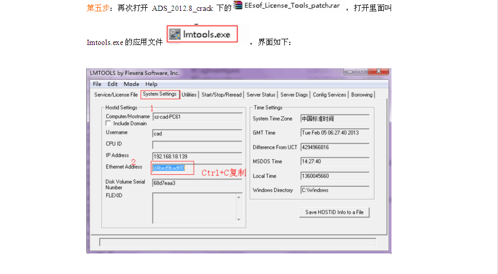The height and width of the screenshot is (274, 498).
Task: Click the Username field containing cad
Action: click(x=197, y=133)
